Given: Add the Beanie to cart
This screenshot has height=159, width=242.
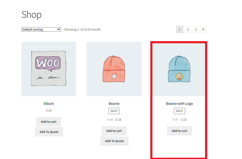Looking at the screenshot, I should click(114, 131).
